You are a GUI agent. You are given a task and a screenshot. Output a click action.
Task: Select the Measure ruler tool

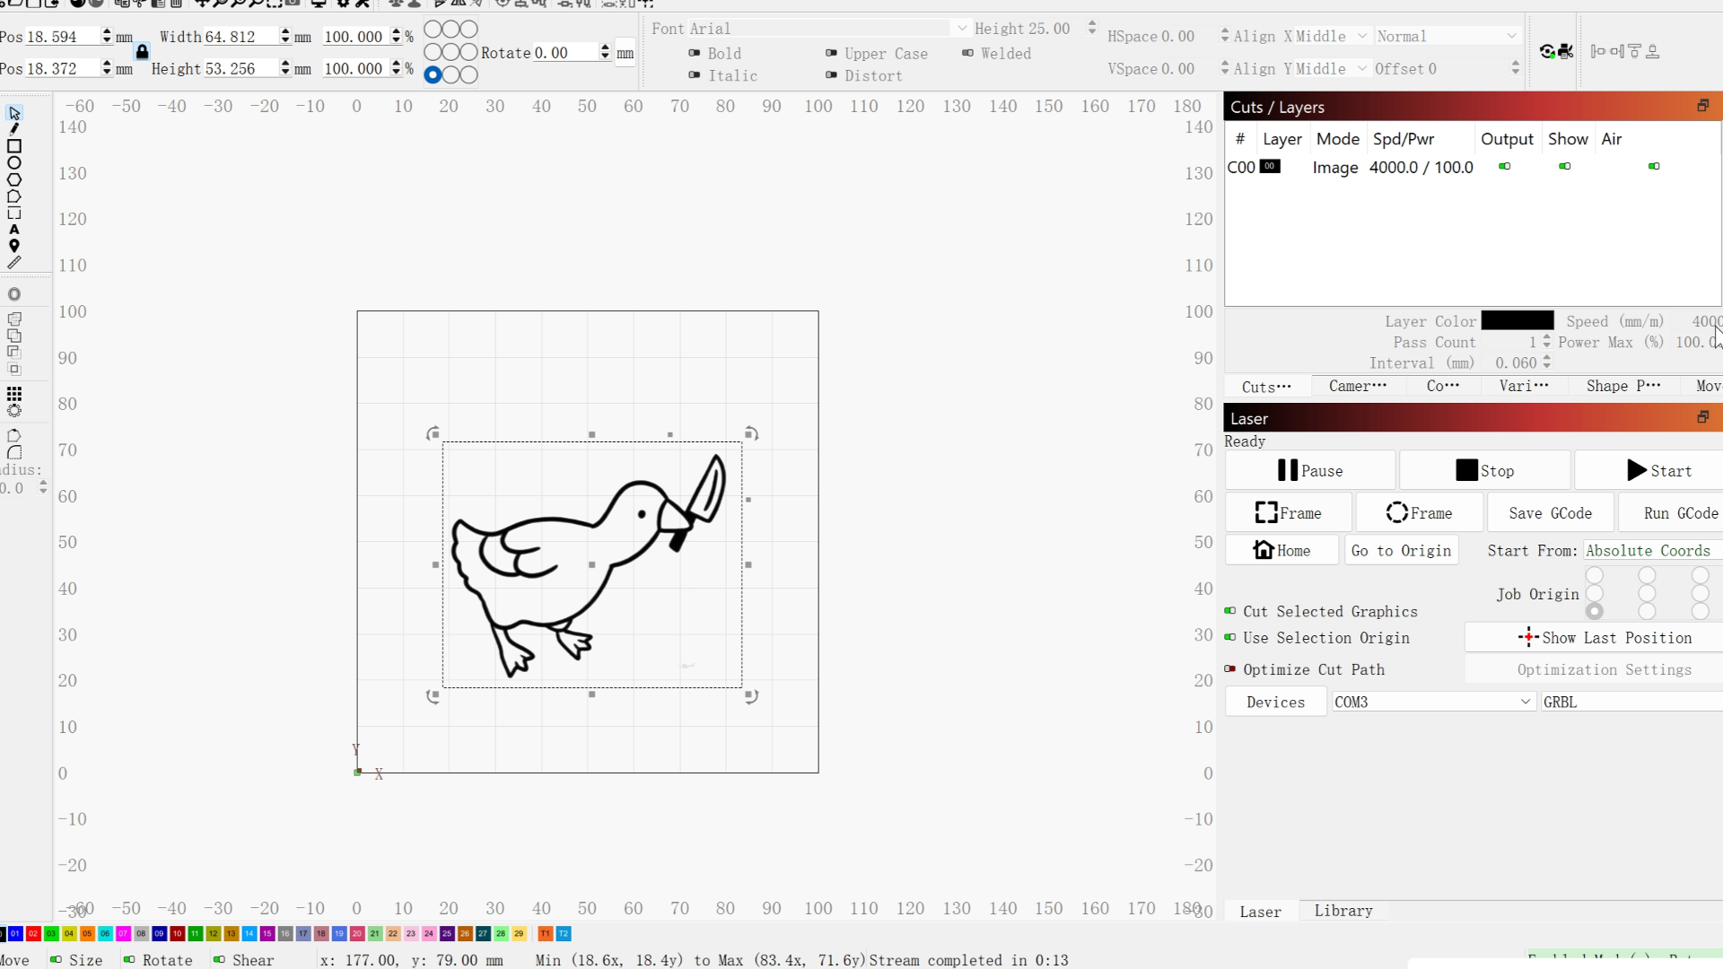click(14, 263)
